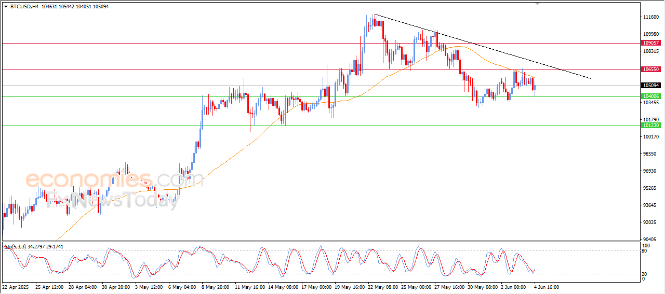Image resolution: width=665 pixels, height=294 pixels.
Task: Click the 108315 price axis value
Action: coord(651,51)
